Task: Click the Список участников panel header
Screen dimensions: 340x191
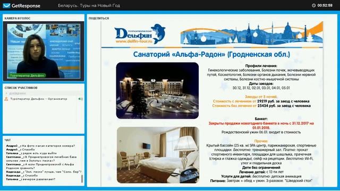Action: point(21,88)
